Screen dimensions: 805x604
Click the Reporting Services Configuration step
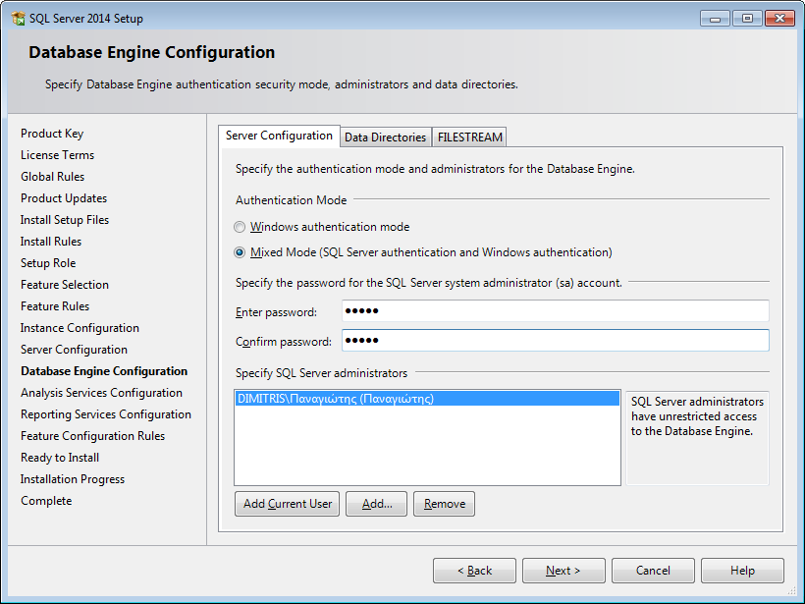tap(106, 414)
